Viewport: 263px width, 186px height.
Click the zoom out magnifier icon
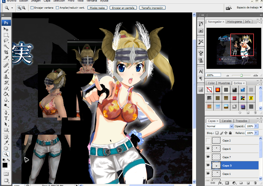[24, 8]
